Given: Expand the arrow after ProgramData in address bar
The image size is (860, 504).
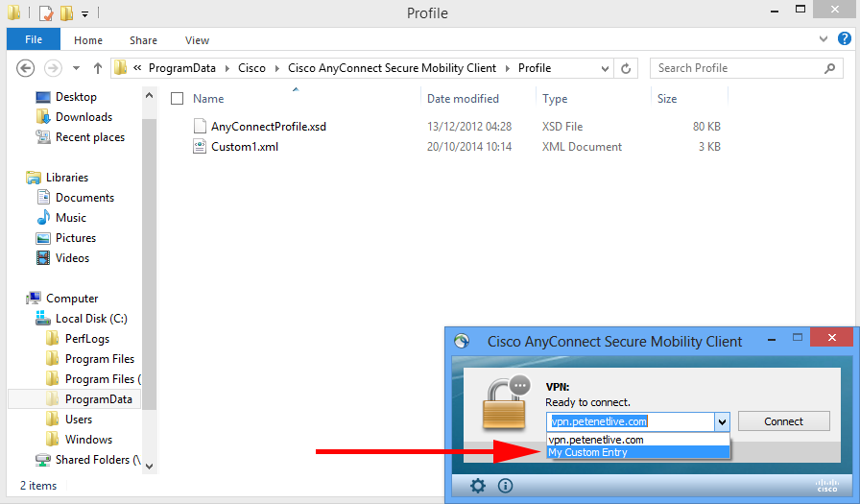Looking at the screenshot, I should 227,68.
